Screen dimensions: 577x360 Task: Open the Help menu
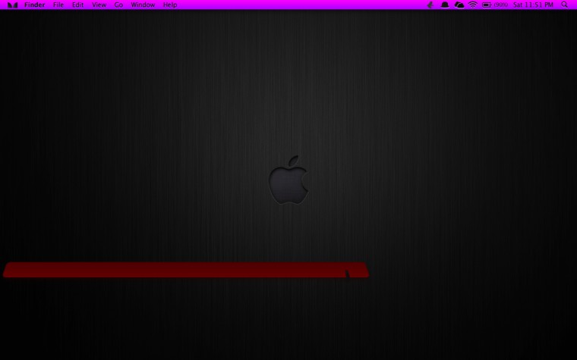170,5
